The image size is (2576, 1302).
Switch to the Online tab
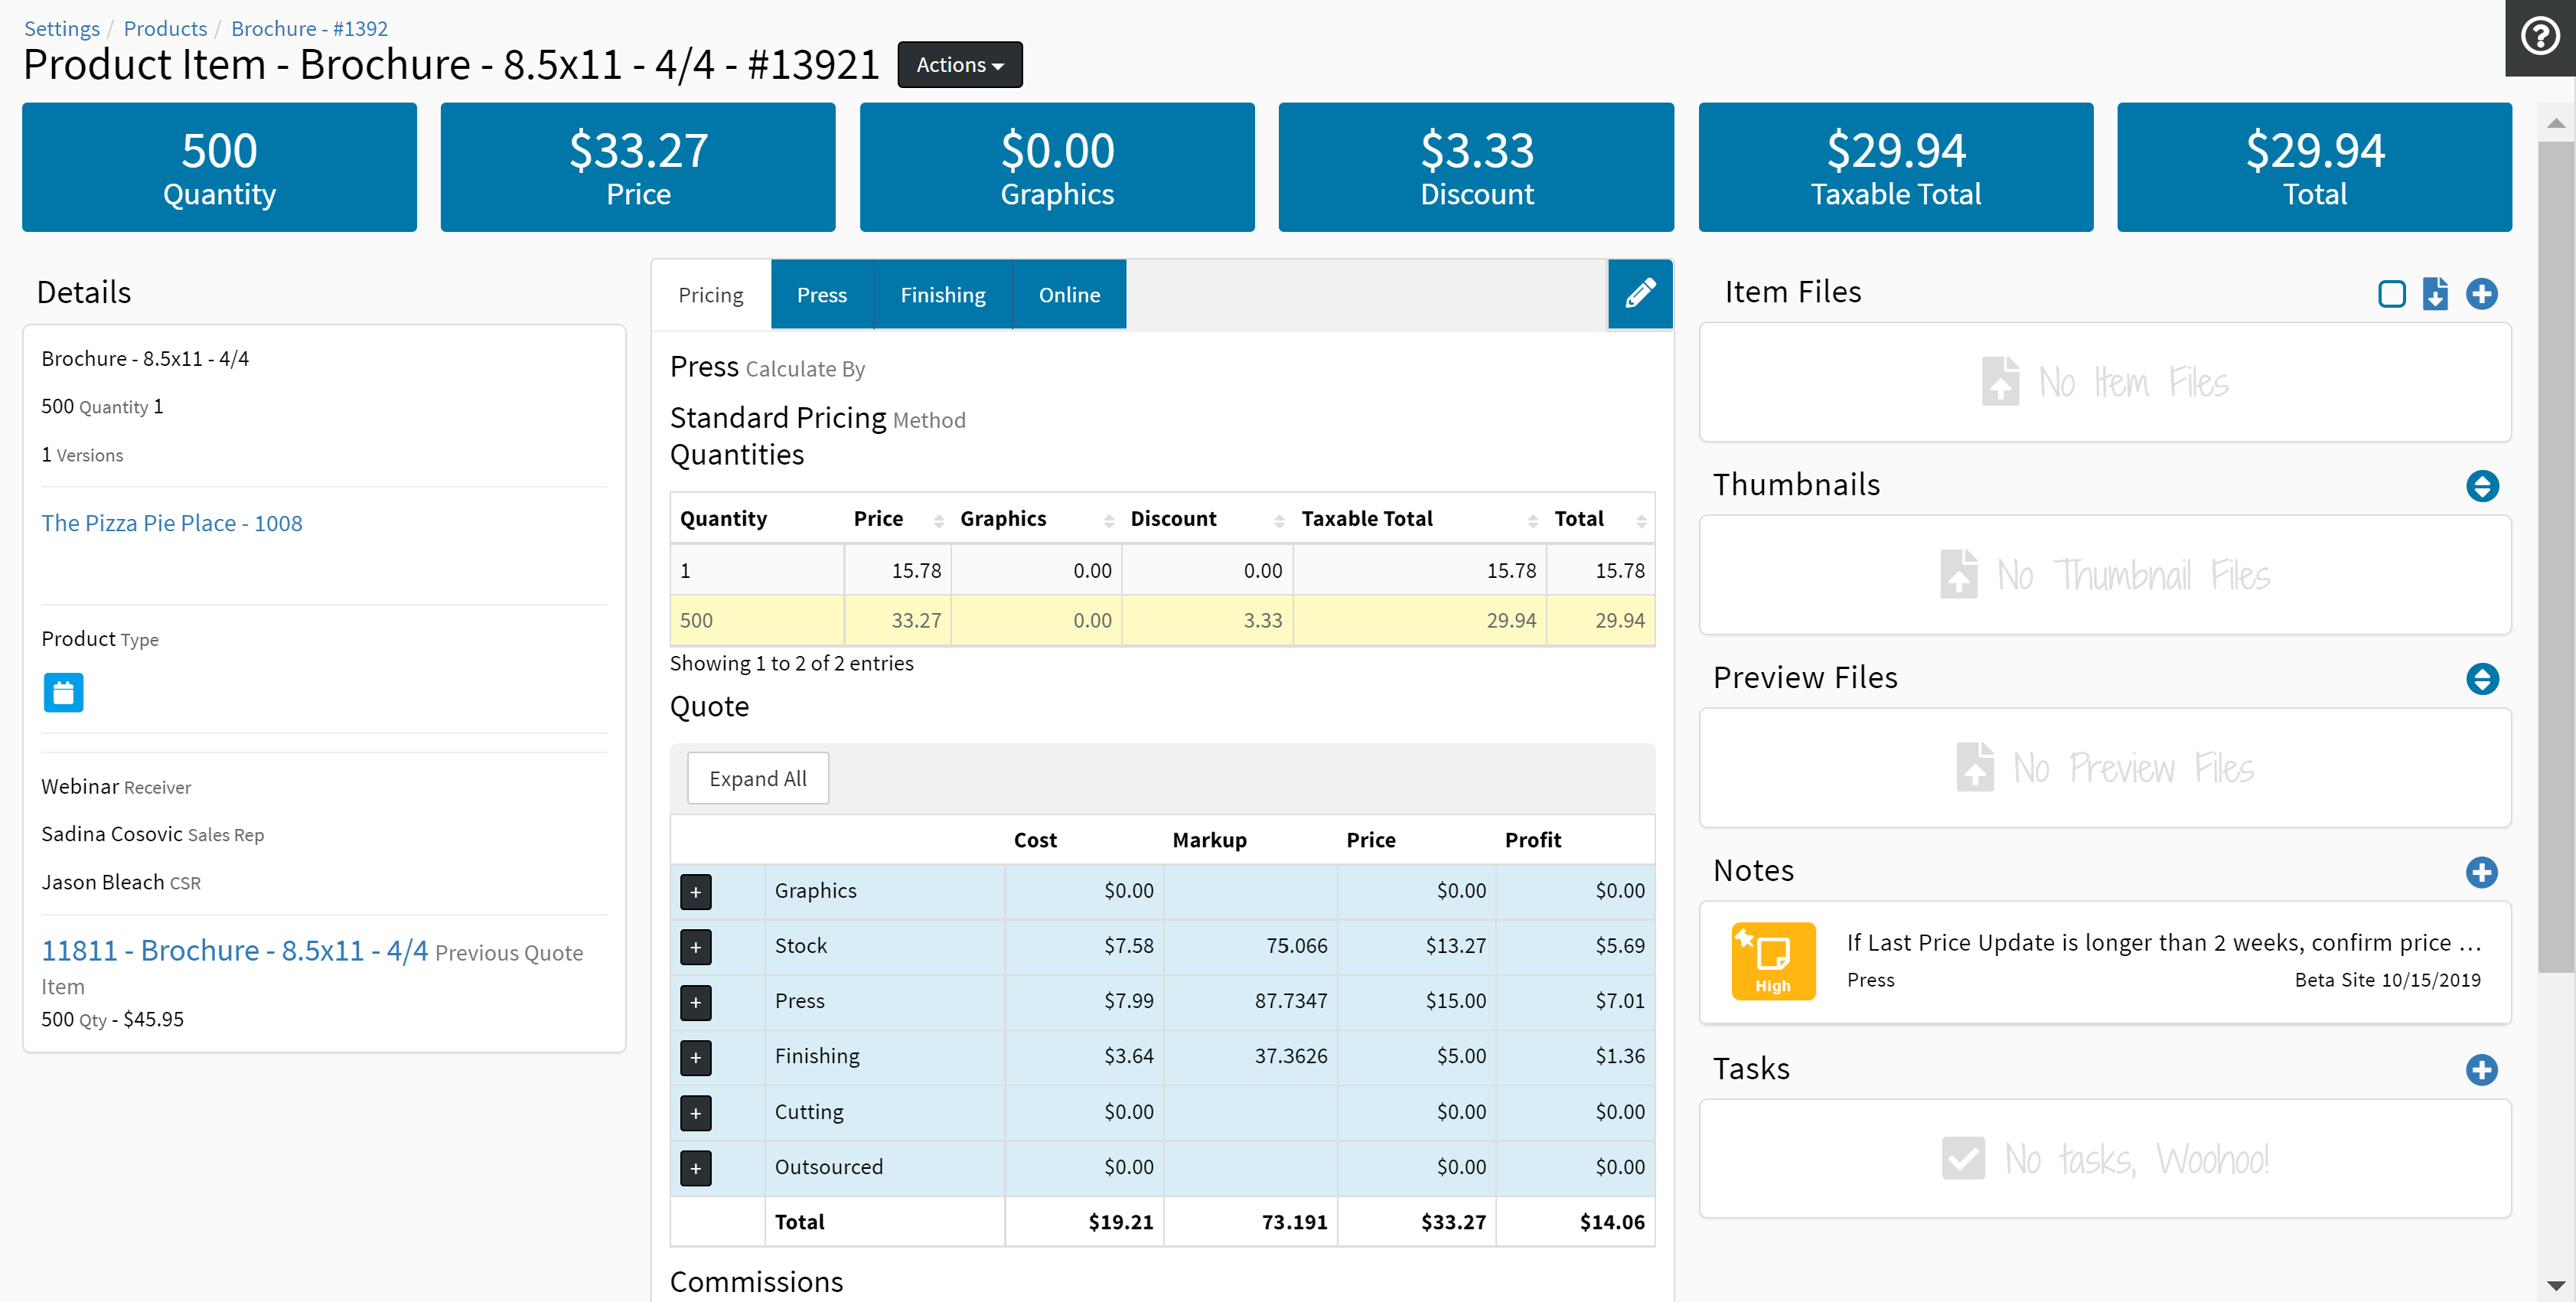pos(1068,295)
